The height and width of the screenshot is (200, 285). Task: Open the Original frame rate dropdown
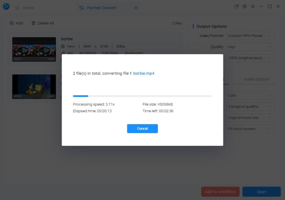click(x=250, y=118)
